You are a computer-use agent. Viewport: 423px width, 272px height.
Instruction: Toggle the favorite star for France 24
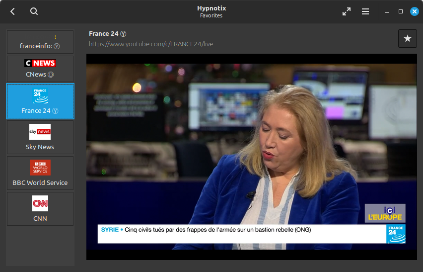[407, 39]
